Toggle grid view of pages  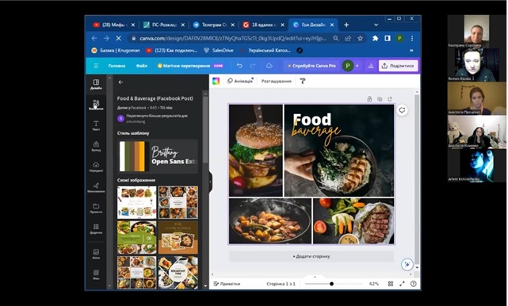pyautogui.click(x=391, y=284)
